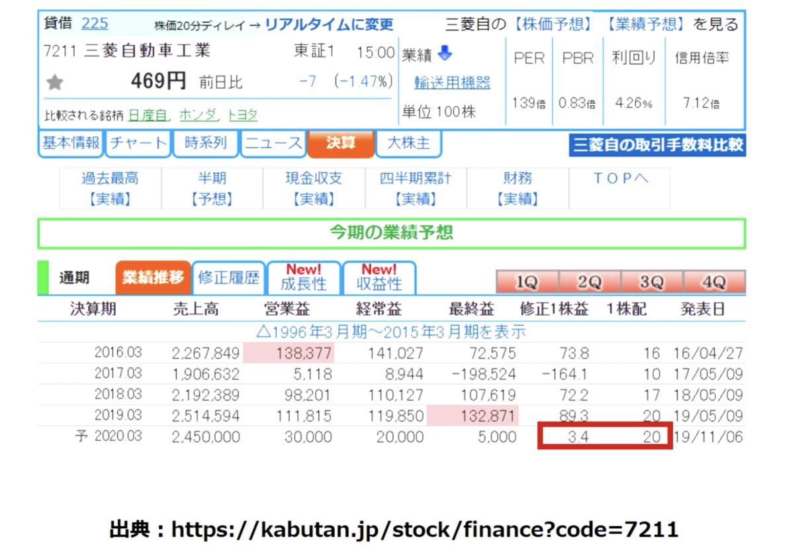Jump to 過去最高【実績】 section

pyautogui.click(x=110, y=189)
